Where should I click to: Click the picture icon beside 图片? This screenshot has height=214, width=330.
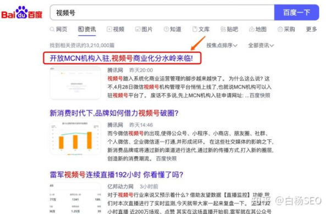pyautogui.click(x=137, y=29)
